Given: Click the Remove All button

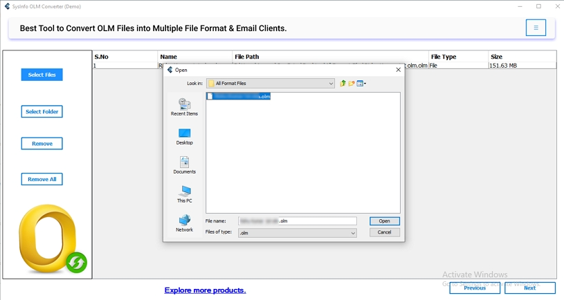Looking at the screenshot, I should coord(42,179).
